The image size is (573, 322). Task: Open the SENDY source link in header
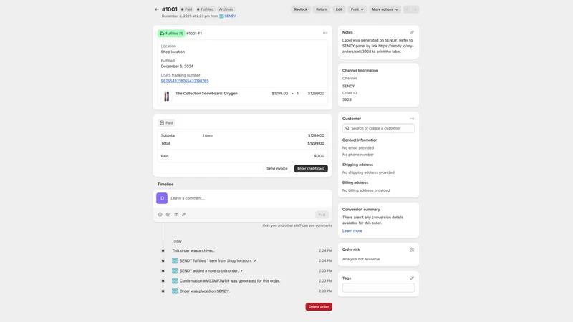(230, 16)
